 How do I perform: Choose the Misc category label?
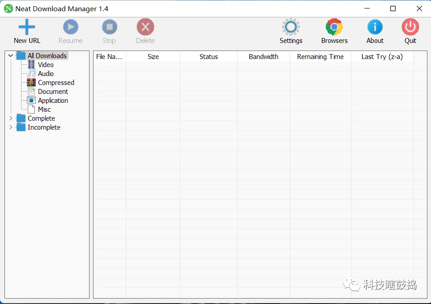click(44, 109)
